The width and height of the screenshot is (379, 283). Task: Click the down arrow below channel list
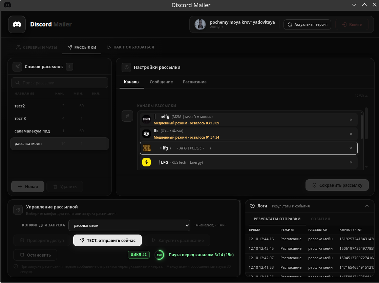click(x=366, y=167)
